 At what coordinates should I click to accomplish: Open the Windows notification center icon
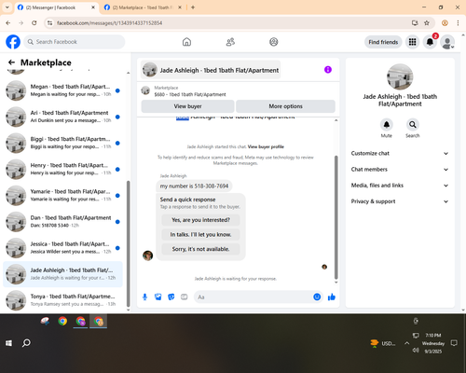(x=454, y=343)
